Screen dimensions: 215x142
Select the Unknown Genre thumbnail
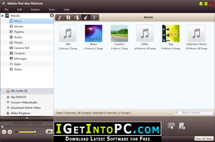pyautogui.click(x=197, y=33)
